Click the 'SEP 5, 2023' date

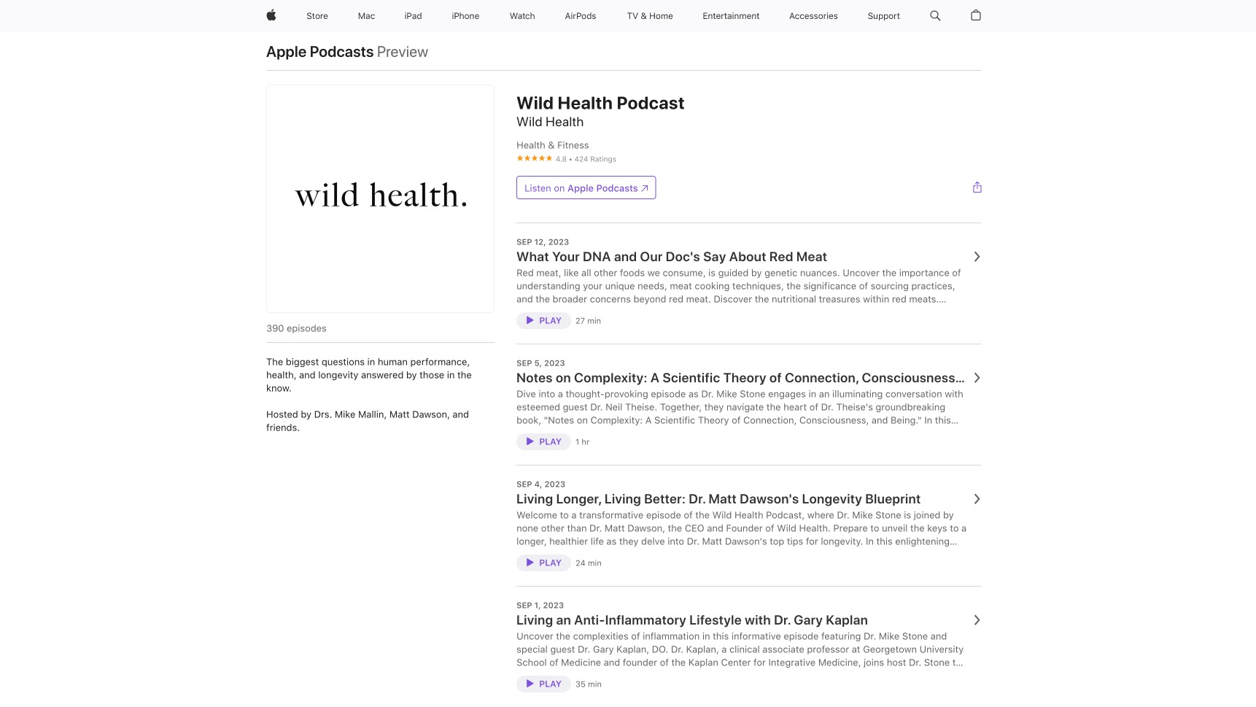[540, 363]
